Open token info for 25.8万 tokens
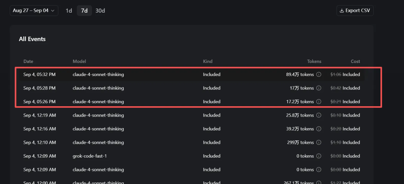This screenshot has width=404, height=184. pos(319,115)
